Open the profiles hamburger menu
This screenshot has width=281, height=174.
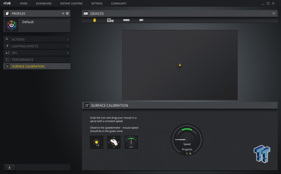pyautogui.click(x=68, y=14)
